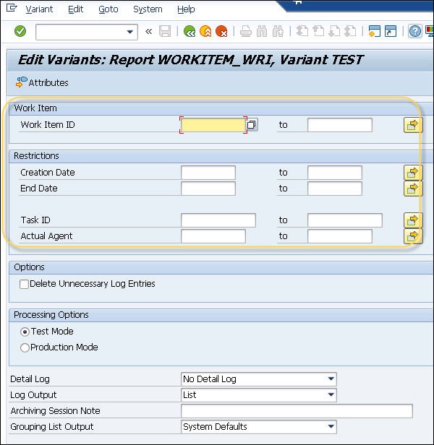Open multiple selection for Task ID

412,220
